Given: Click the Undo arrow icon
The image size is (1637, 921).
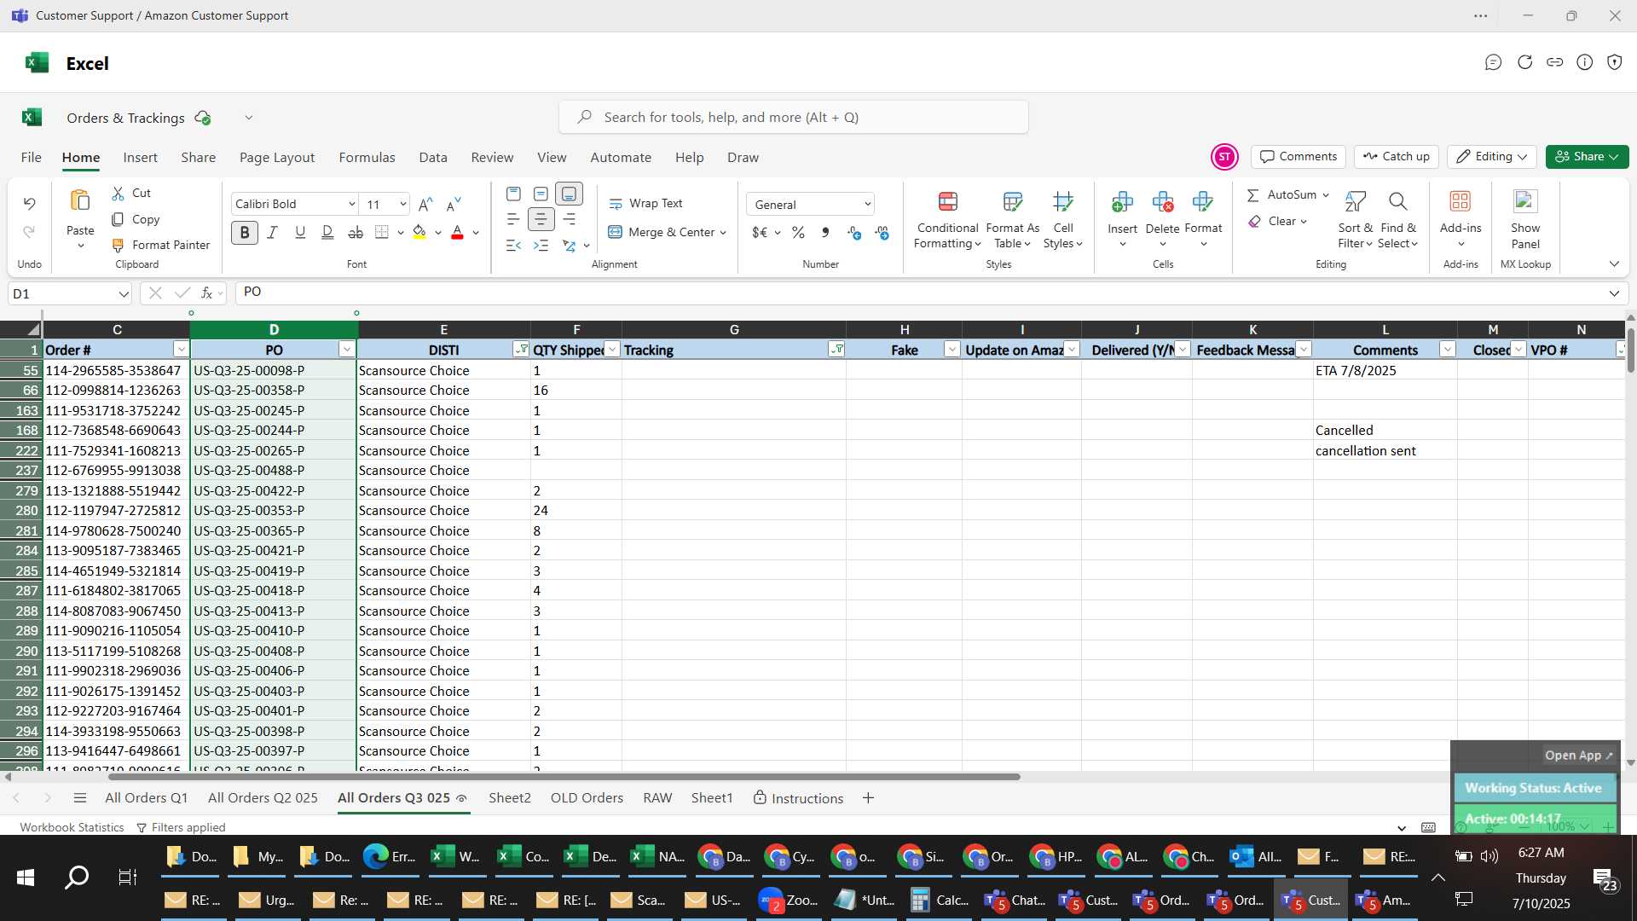Looking at the screenshot, I should pos(29,203).
